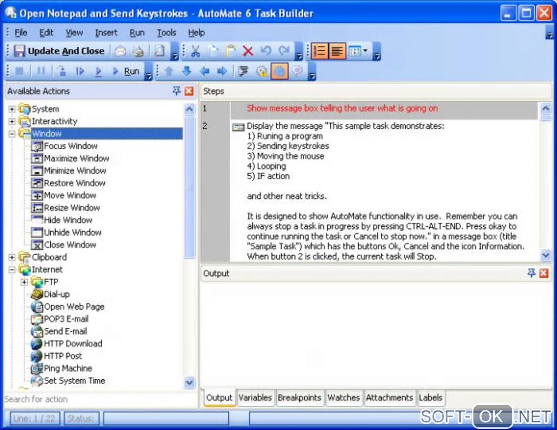Toggle the numbered step list view button
The image size is (557, 430).
pos(319,51)
